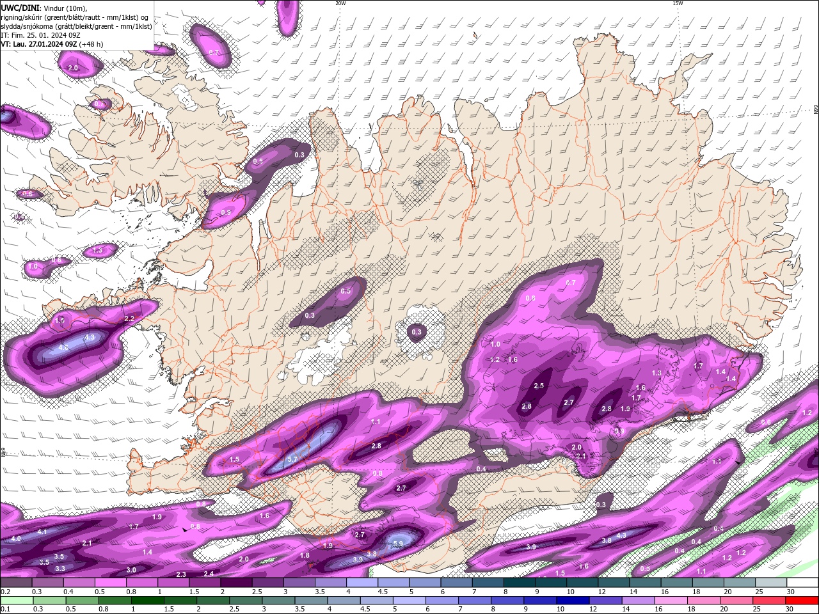Click the 1.8 snowfall value on the map
Image resolution: width=819 pixels, height=614 pixels.
[305, 555]
